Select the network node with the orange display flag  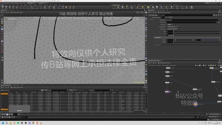[195, 104]
